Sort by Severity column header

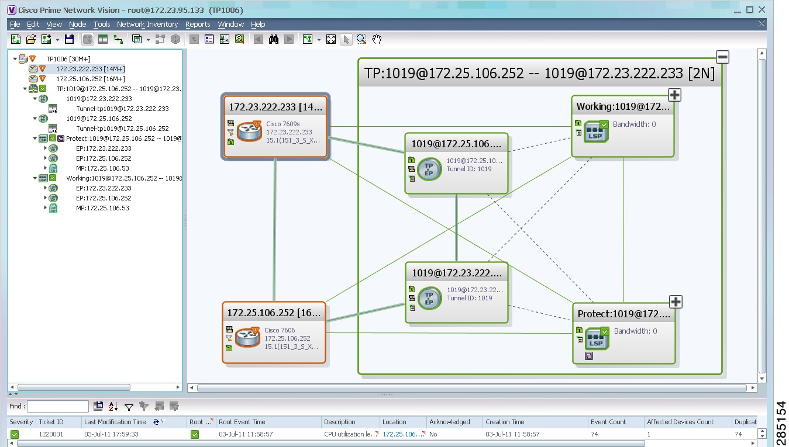[x=22, y=422]
